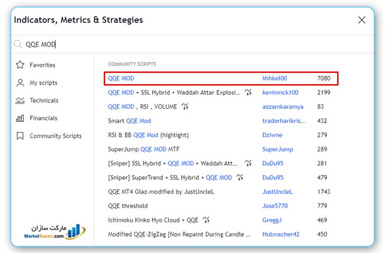Open author profile kevinmck100
Viewport: 385px width, 253px height.
280,93
